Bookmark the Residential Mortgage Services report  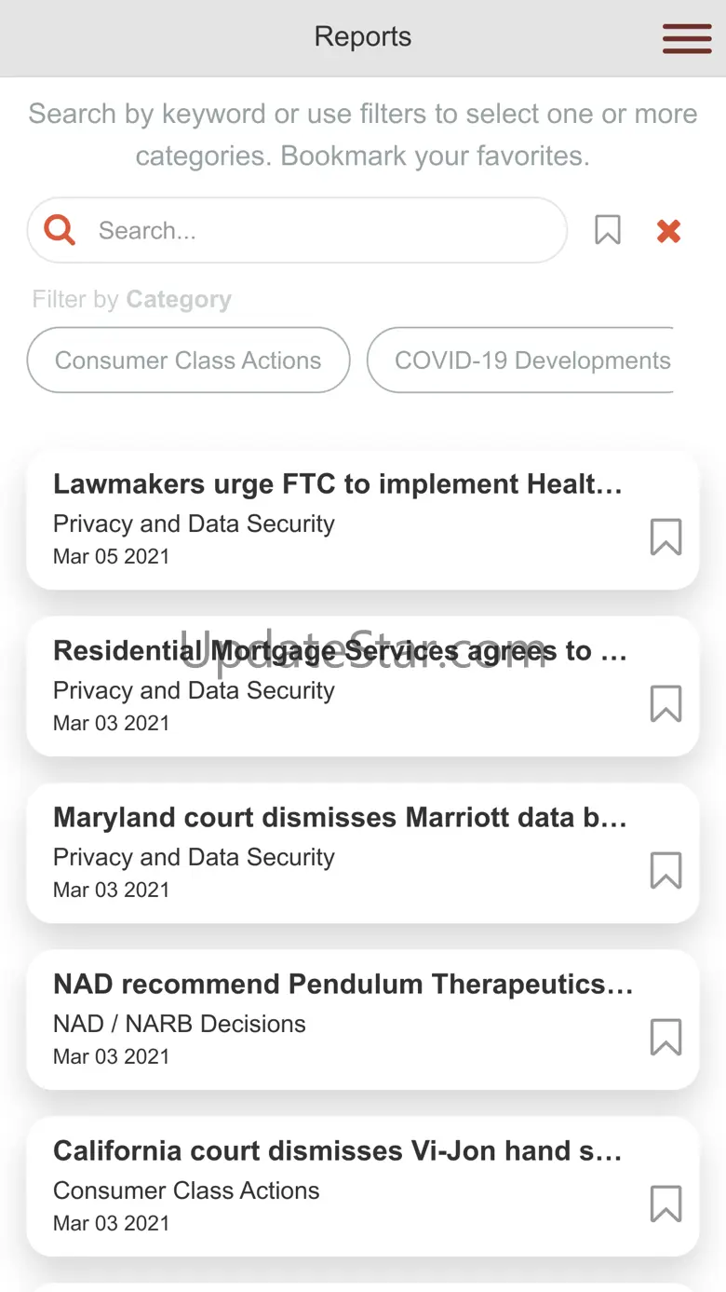pyautogui.click(x=665, y=704)
